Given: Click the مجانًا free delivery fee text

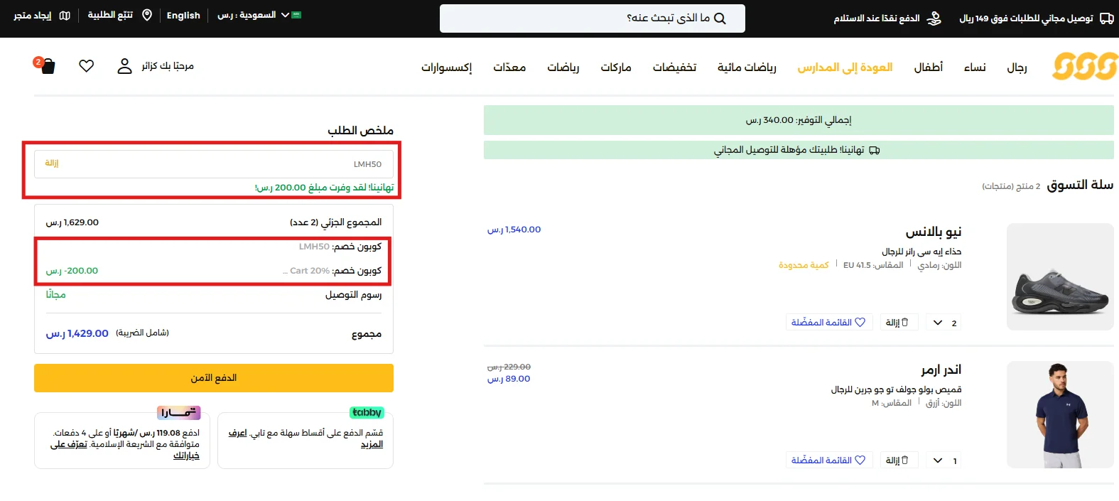Looking at the screenshot, I should 55,295.
